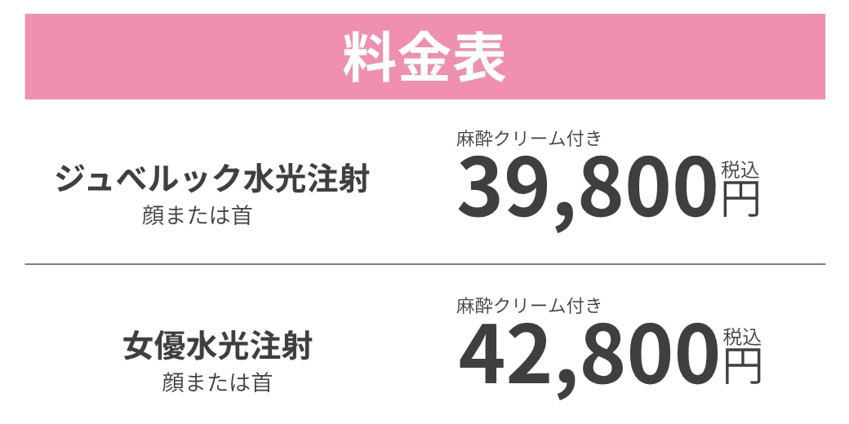Click 税込 beside the 42,800 price
Screen dimensions: 849x424
741,336
